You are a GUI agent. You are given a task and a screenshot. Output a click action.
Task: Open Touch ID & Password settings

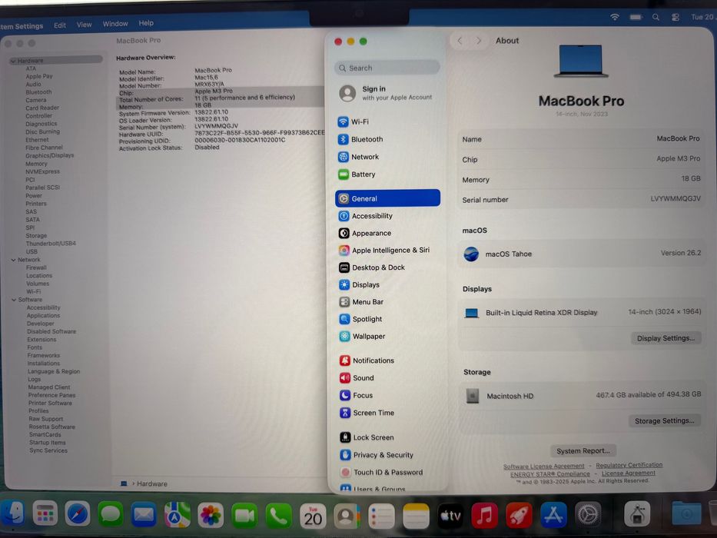pos(387,472)
